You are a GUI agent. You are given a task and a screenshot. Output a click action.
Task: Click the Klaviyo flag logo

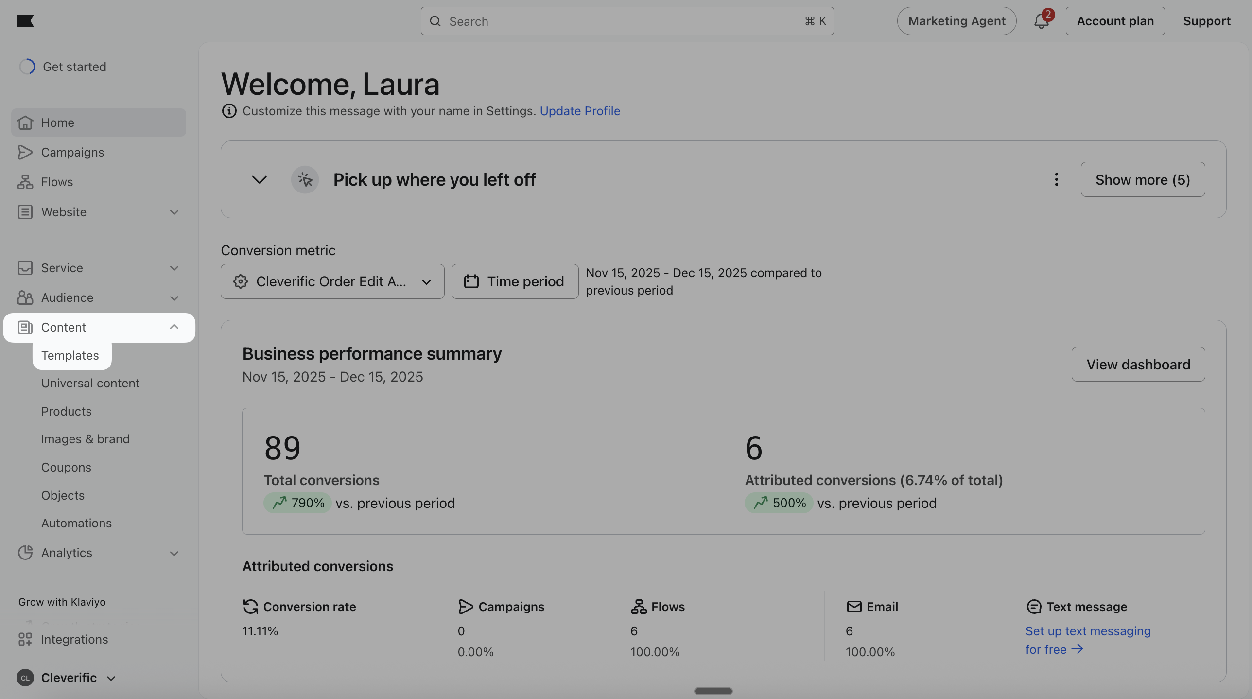pos(25,21)
